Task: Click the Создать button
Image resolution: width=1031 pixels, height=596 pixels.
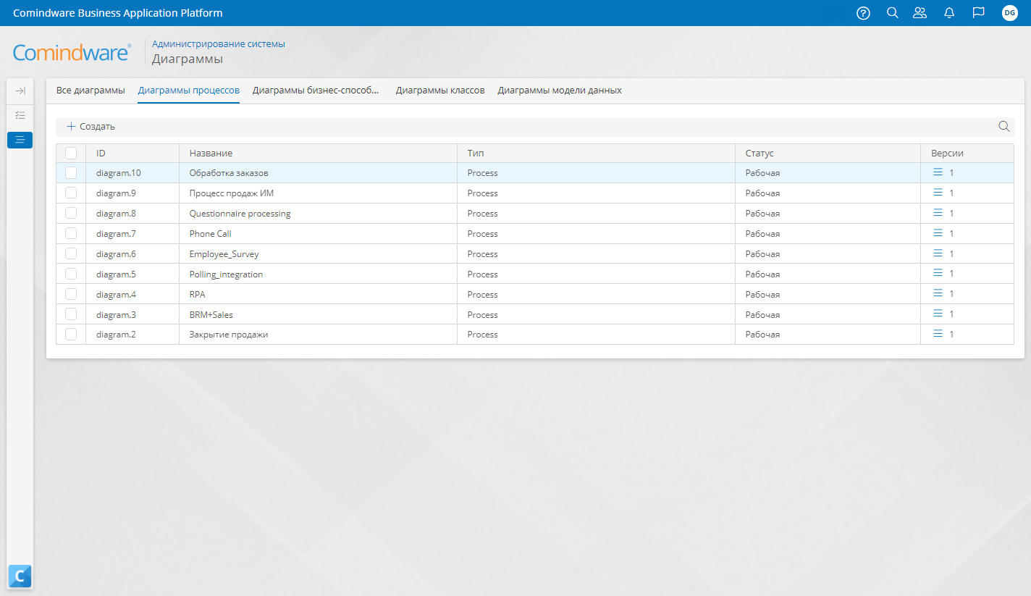Action: 91,127
